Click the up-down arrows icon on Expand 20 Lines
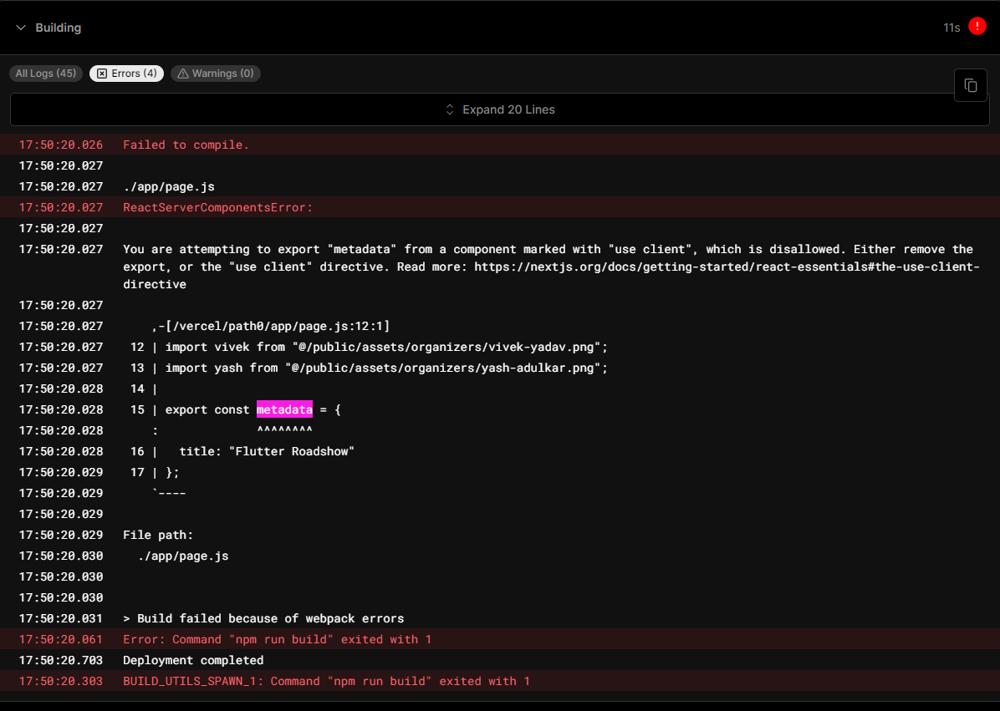1000x711 pixels. point(450,109)
